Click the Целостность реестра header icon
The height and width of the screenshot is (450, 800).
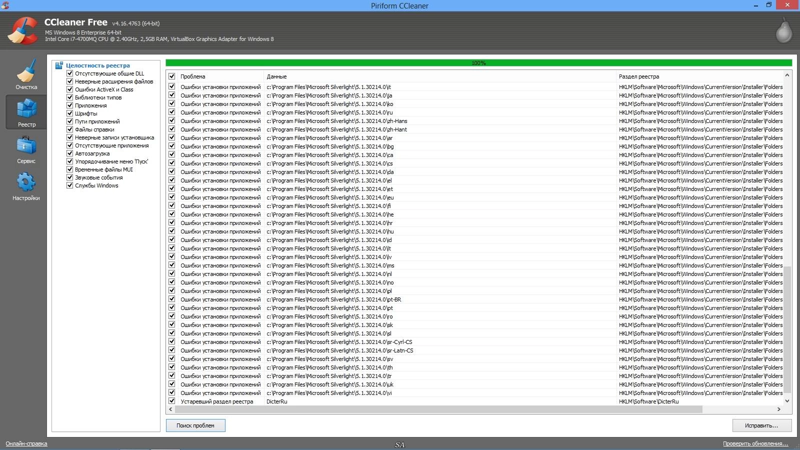click(x=59, y=65)
